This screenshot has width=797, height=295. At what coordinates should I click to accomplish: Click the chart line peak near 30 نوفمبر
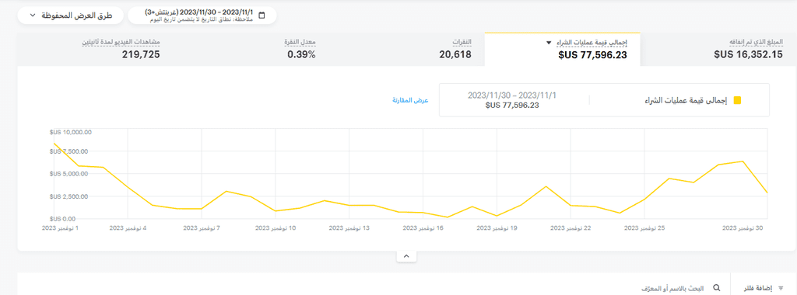pos(743,161)
